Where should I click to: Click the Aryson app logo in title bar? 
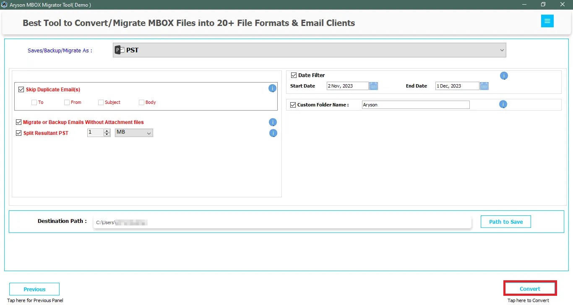4,5
